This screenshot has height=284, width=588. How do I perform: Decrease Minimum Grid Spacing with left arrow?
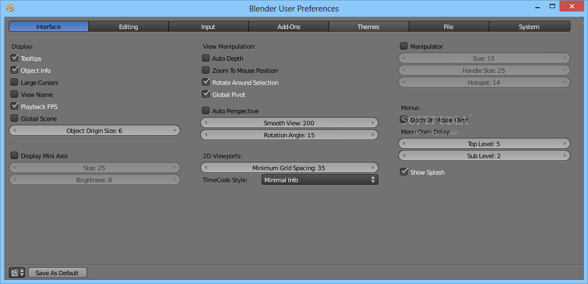click(x=206, y=168)
